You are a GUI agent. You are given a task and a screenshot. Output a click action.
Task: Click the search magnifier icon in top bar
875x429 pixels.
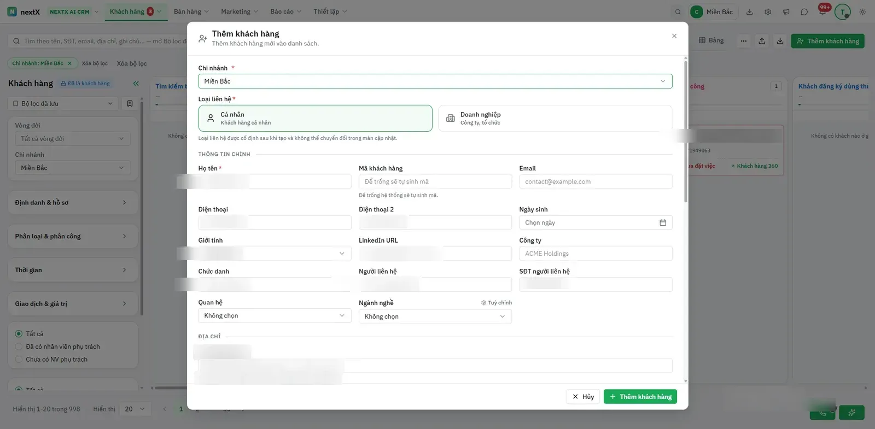(678, 12)
